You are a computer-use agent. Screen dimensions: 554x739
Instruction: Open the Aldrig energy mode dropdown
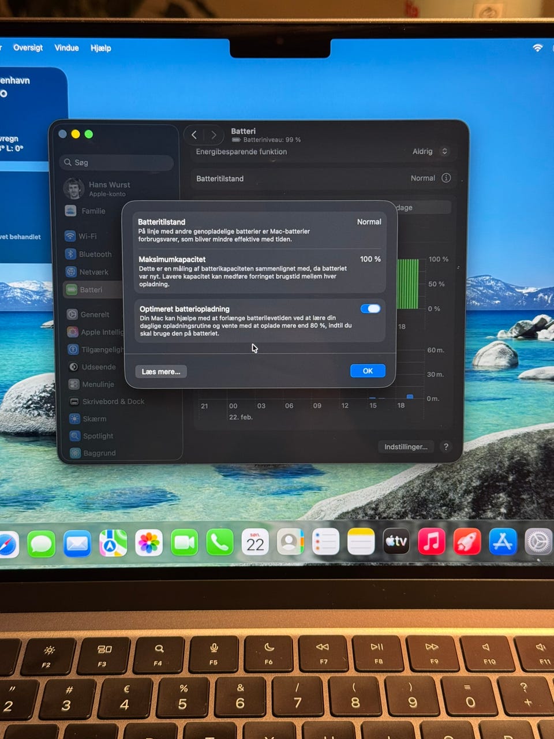pyautogui.click(x=430, y=151)
